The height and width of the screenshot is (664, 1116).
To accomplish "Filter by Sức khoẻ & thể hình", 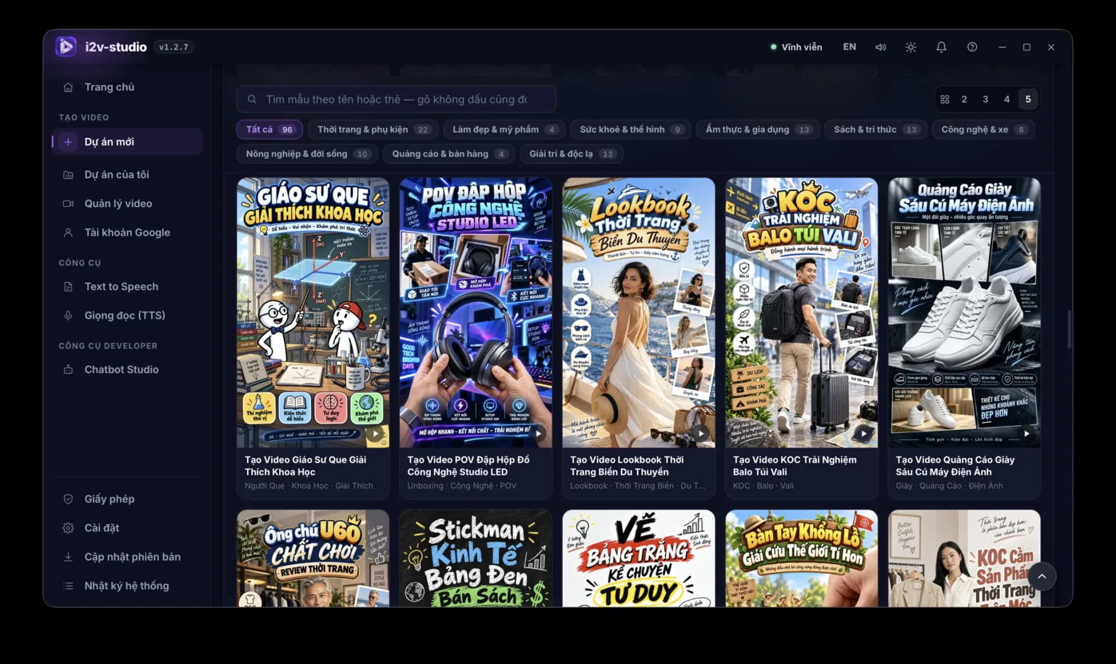I will pos(631,130).
